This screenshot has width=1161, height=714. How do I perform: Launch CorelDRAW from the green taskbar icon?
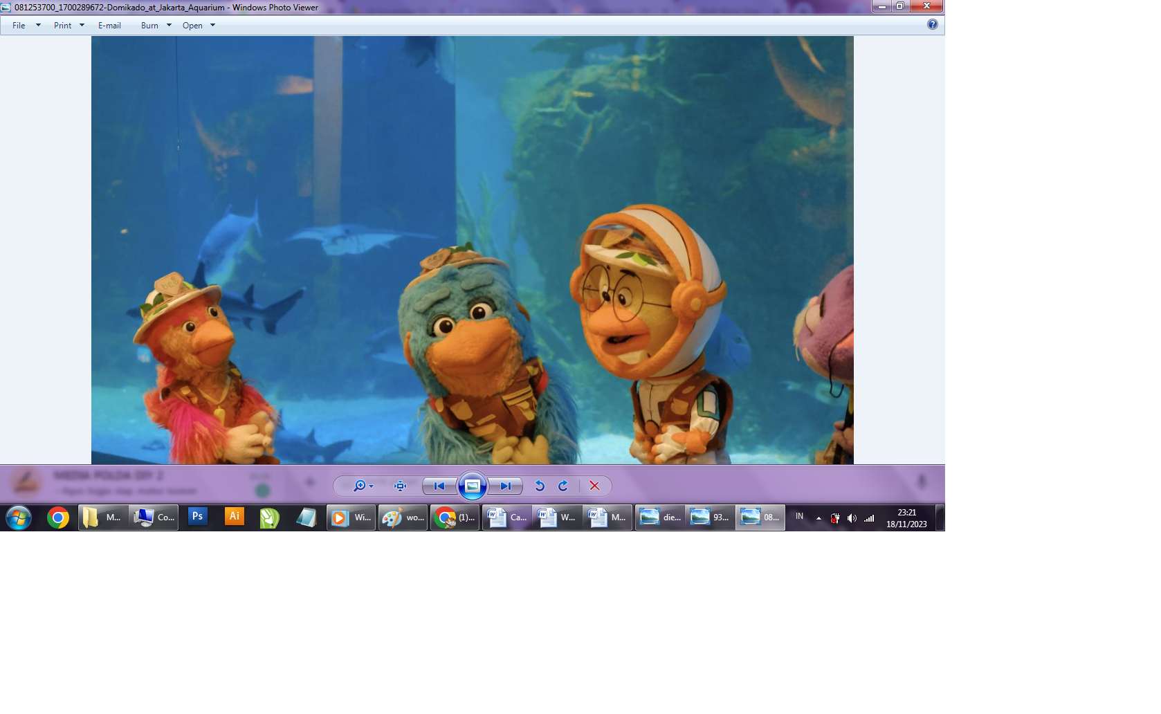[270, 518]
